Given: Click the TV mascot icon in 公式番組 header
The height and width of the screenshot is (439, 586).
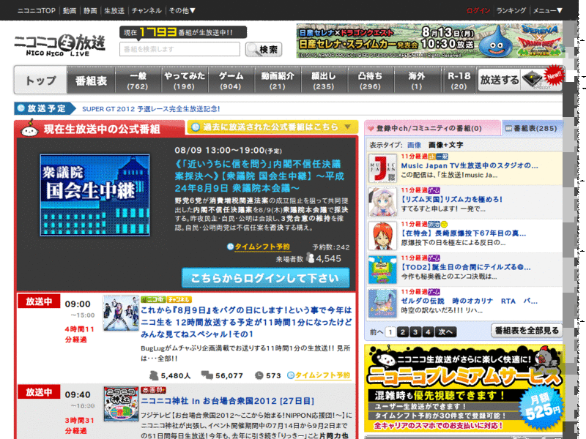Looking at the screenshot, I should pos(29,128).
